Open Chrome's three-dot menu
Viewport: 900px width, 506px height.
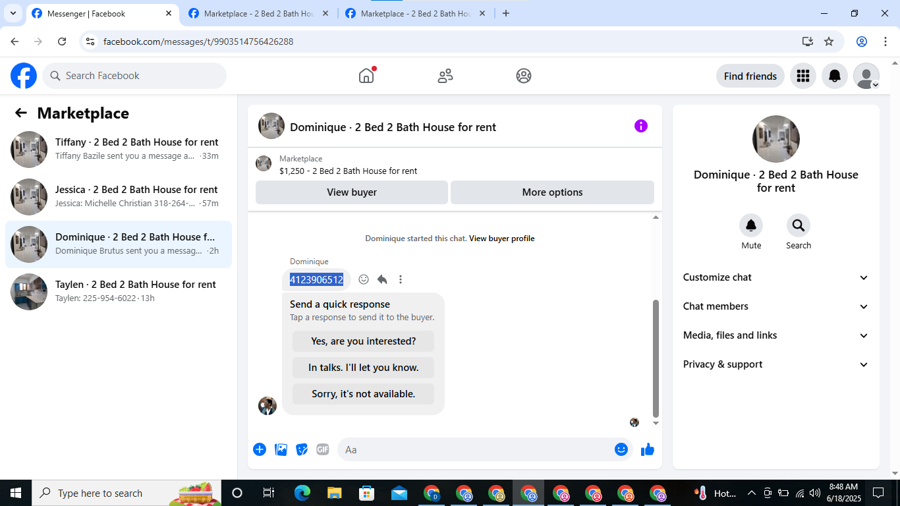click(x=885, y=42)
